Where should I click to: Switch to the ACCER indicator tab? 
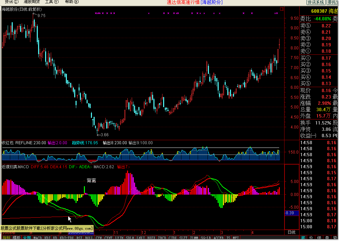(x=219, y=238)
